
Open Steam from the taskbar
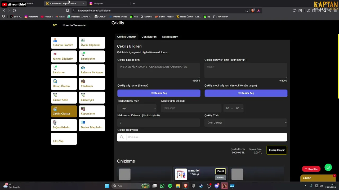201,186
